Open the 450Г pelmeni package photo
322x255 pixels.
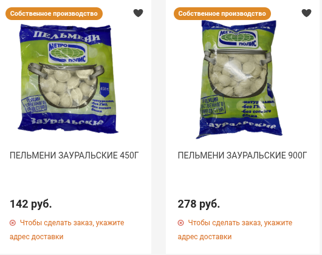click(68, 78)
